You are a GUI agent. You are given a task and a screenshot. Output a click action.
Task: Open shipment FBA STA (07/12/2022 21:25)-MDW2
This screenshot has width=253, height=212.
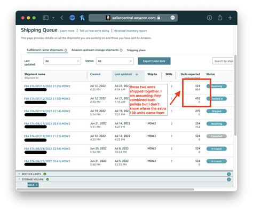click(x=47, y=86)
